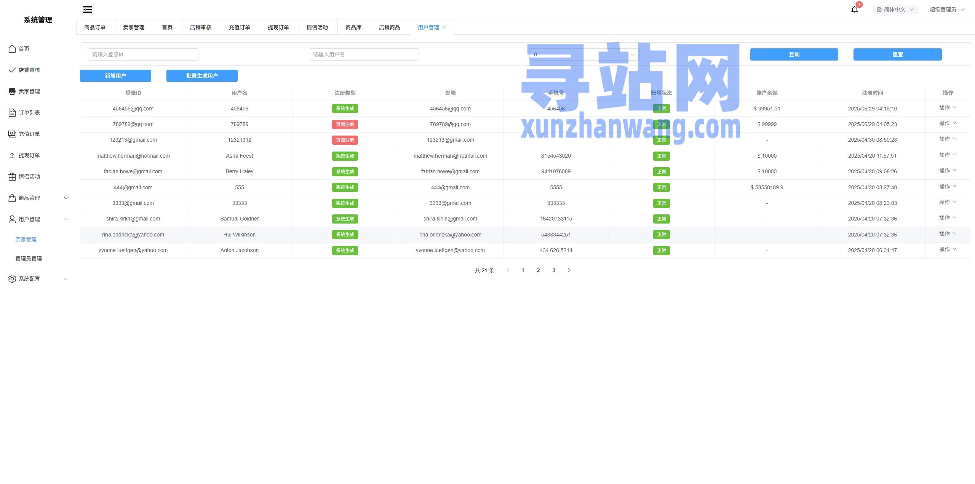
Task: Focus the 请输入登录id input field
Action: 143,54
